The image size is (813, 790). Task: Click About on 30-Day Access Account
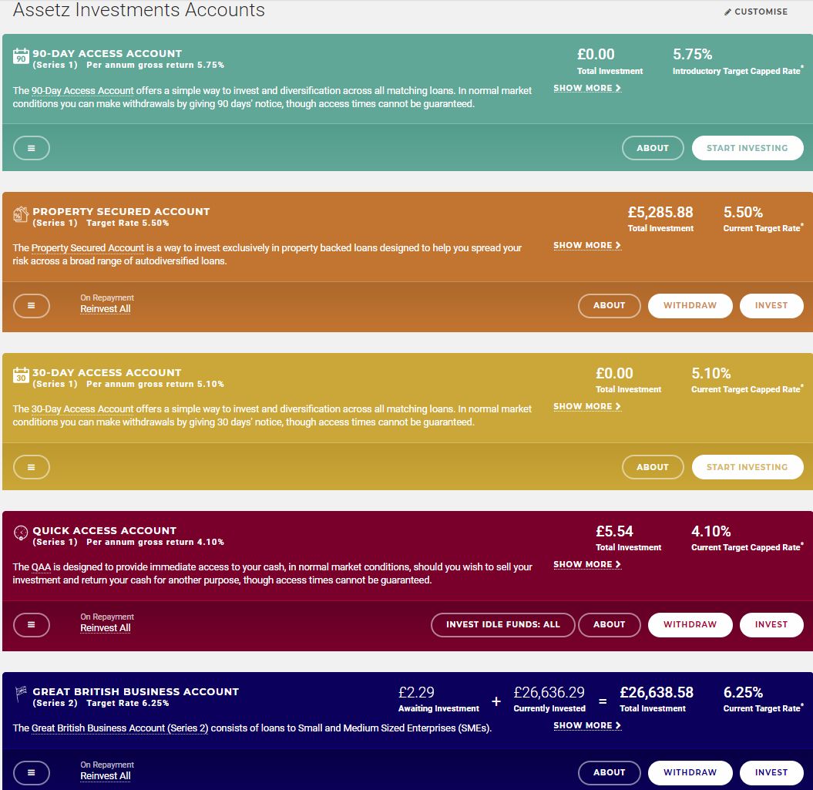[653, 467]
